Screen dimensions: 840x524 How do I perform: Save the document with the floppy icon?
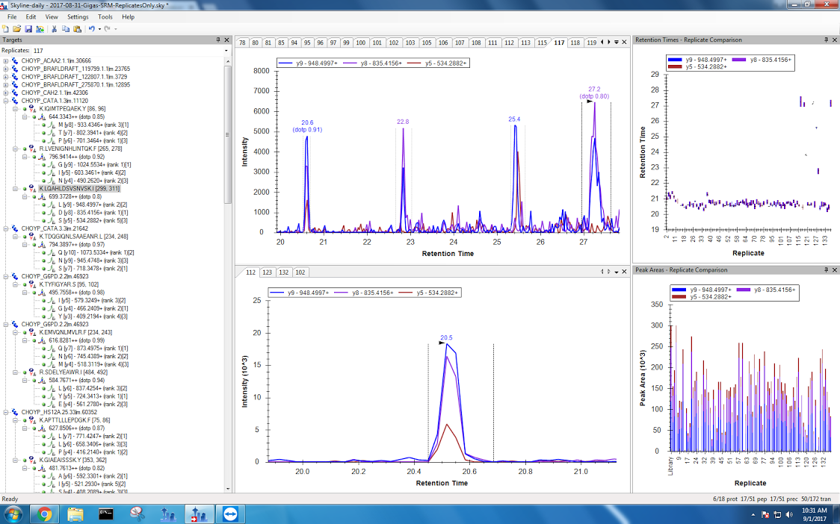28,28
